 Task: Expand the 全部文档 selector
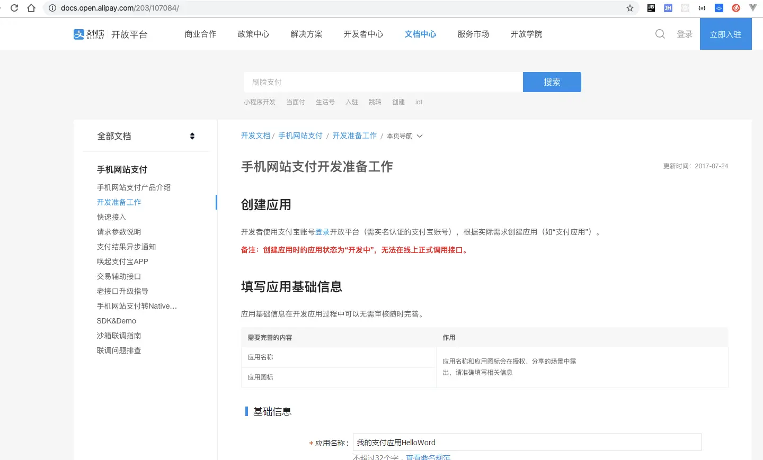pyautogui.click(x=146, y=136)
